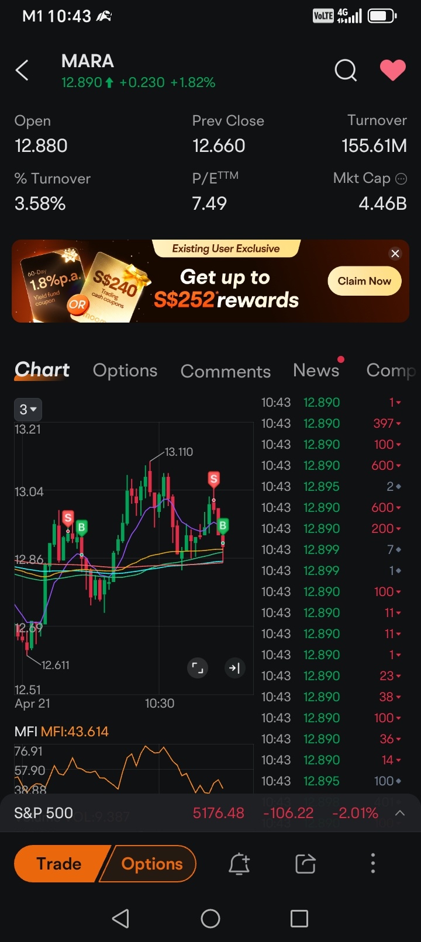Dismiss the S$252 rewards banner
The width and height of the screenshot is (421, 942).
(395, 254)
